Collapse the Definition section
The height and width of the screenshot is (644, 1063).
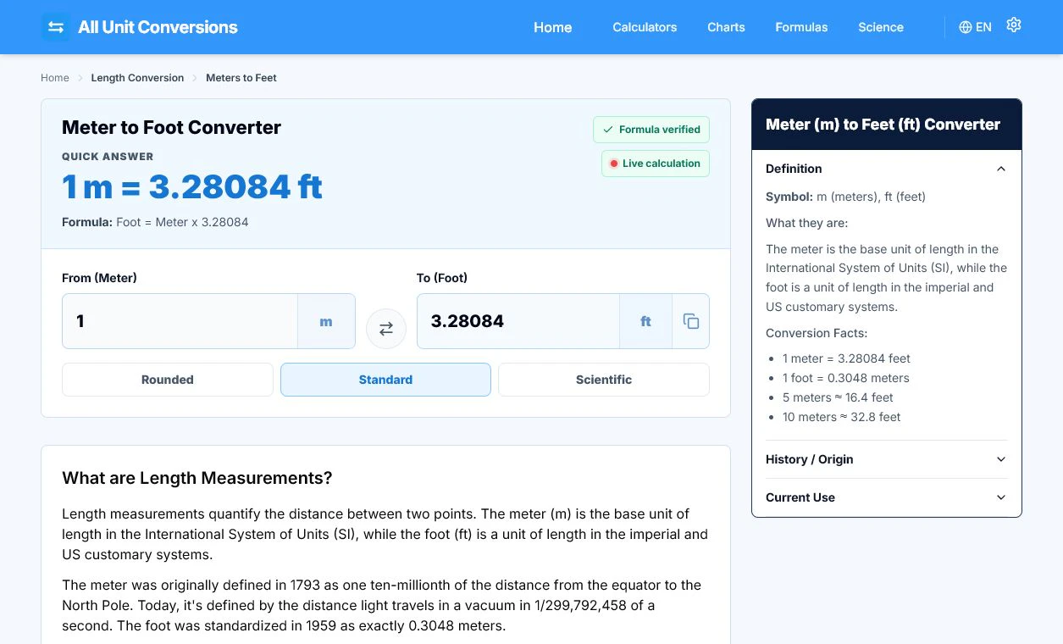(x=887, y=169)
